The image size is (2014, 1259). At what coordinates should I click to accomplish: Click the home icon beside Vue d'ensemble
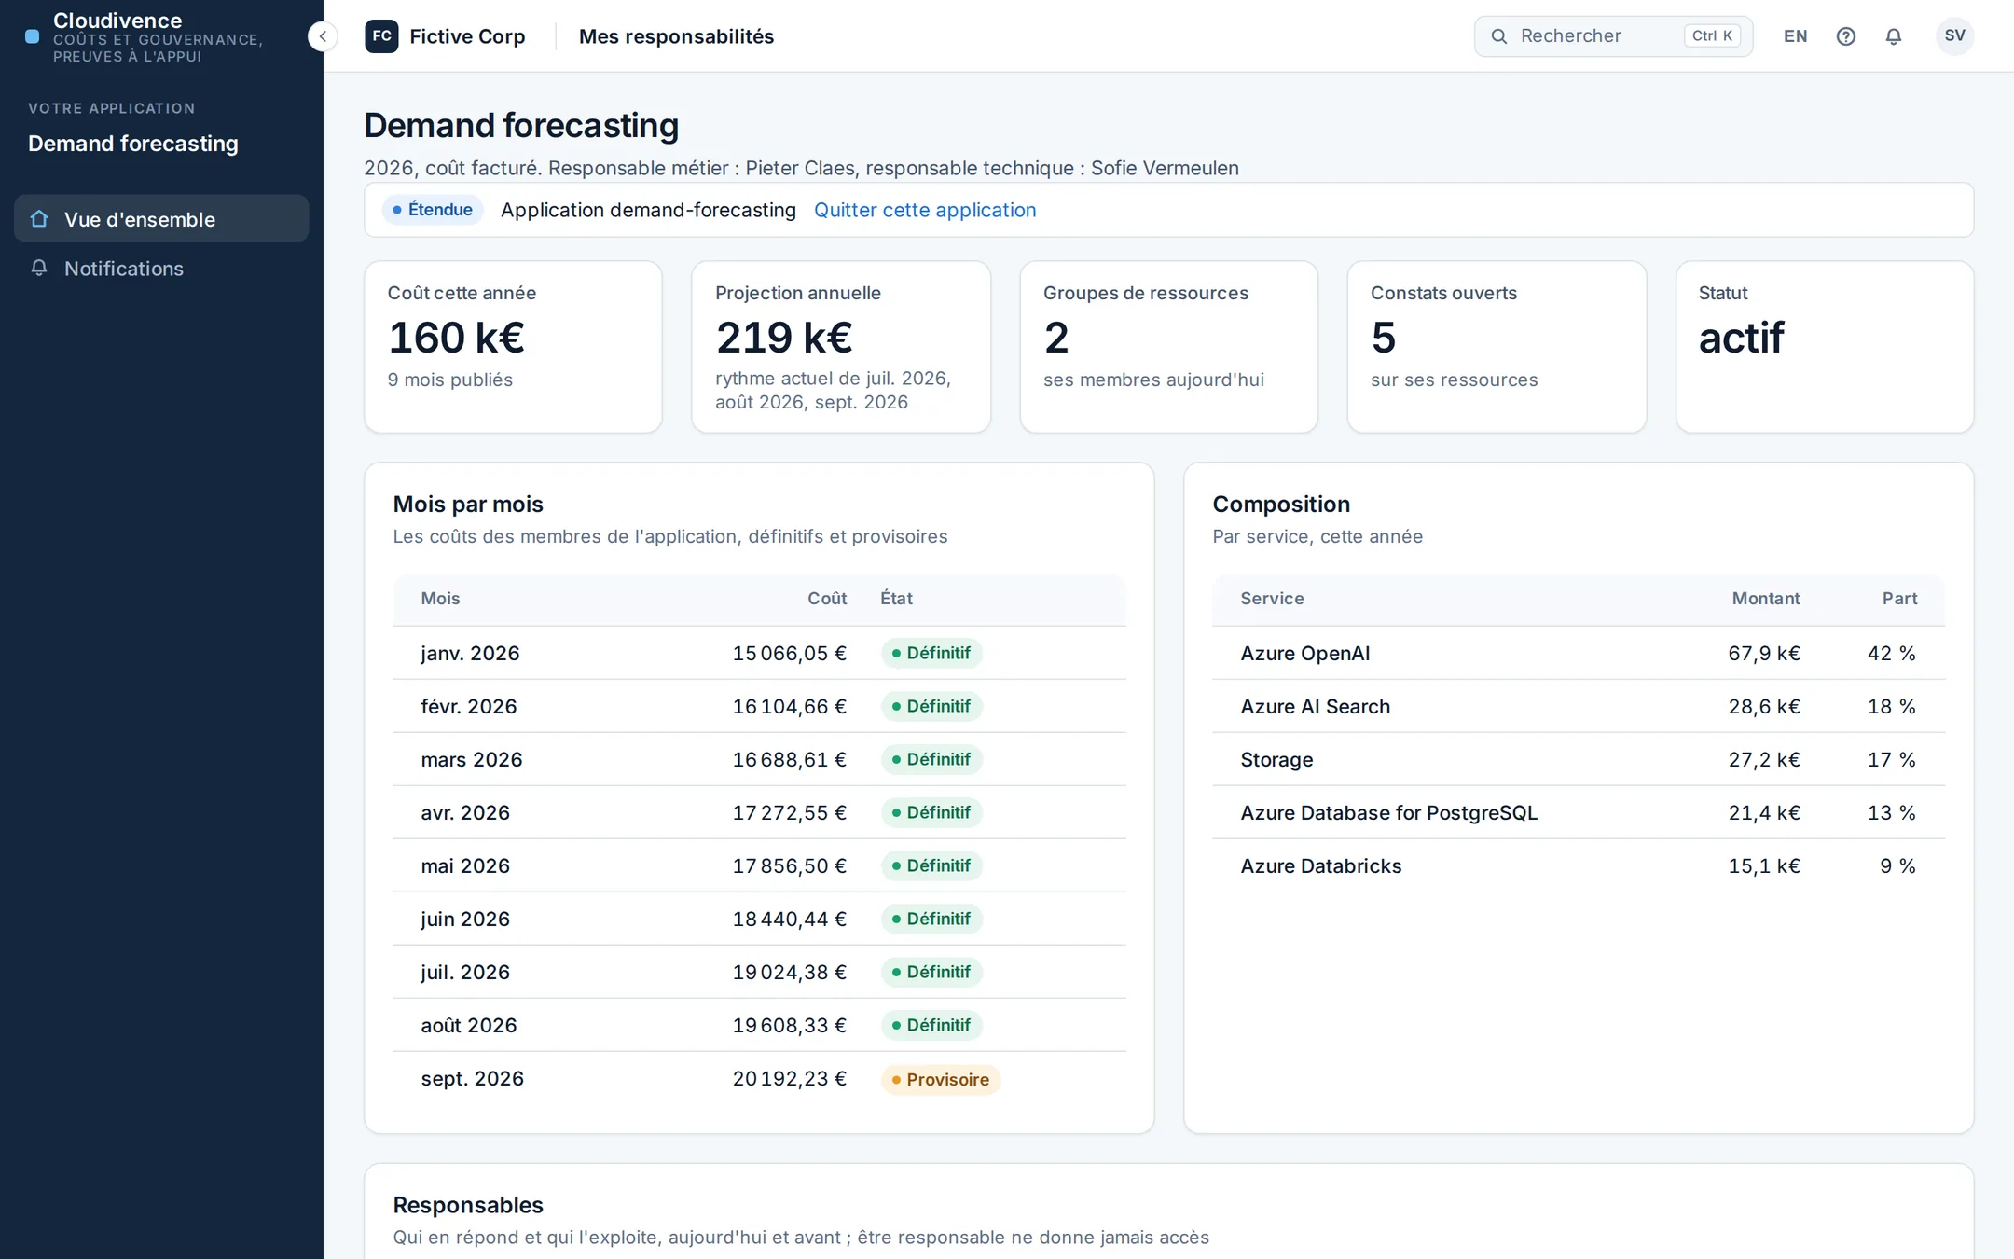coord(39,219)
